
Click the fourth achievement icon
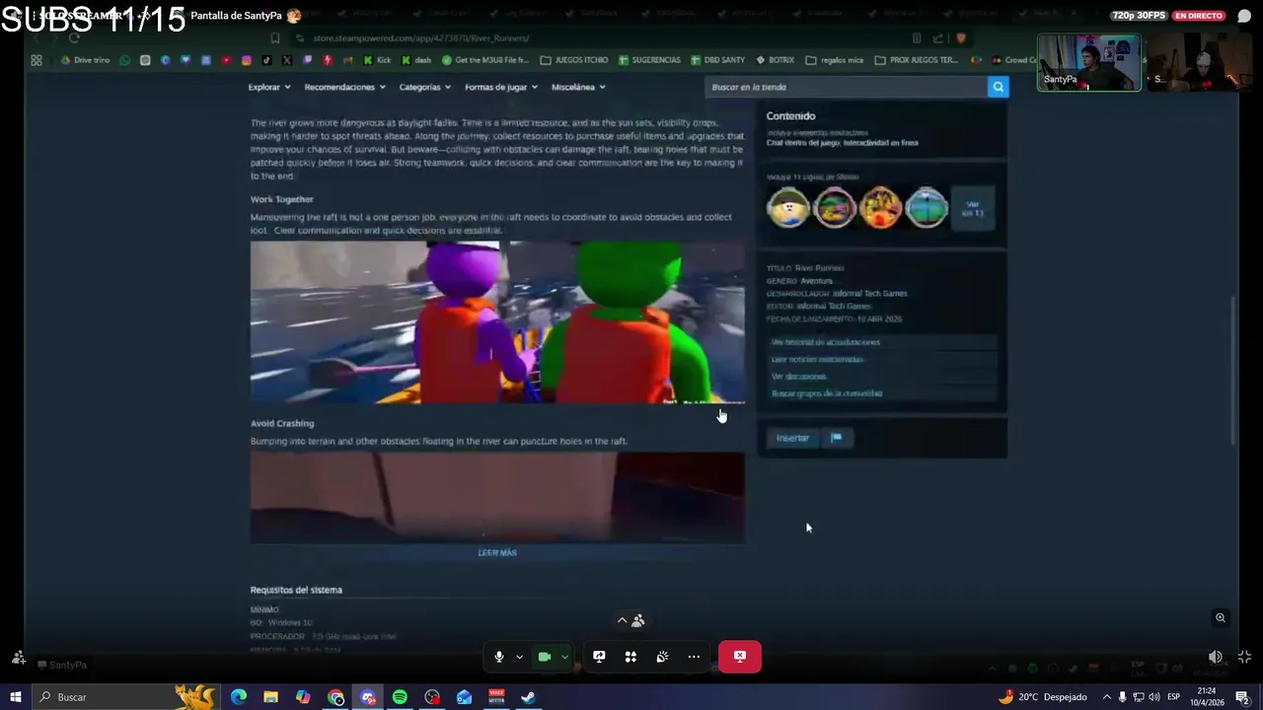point(927,208)
